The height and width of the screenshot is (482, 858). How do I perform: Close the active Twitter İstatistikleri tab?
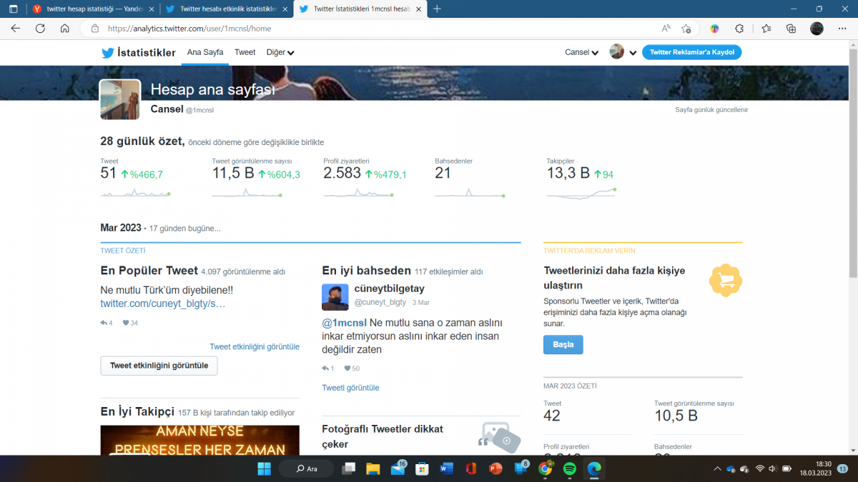point(418,9)
